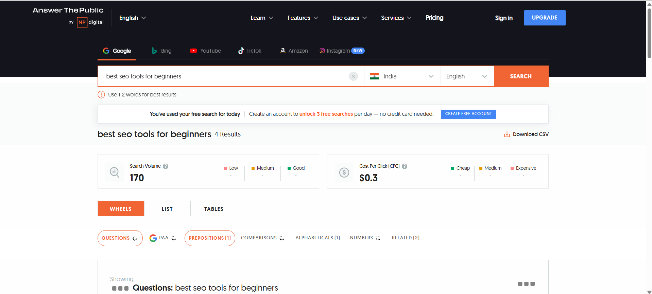Select the COMPARISONS filter
Image resolution: width=652 pixels, height=294 pixels.
pos(262,238)
